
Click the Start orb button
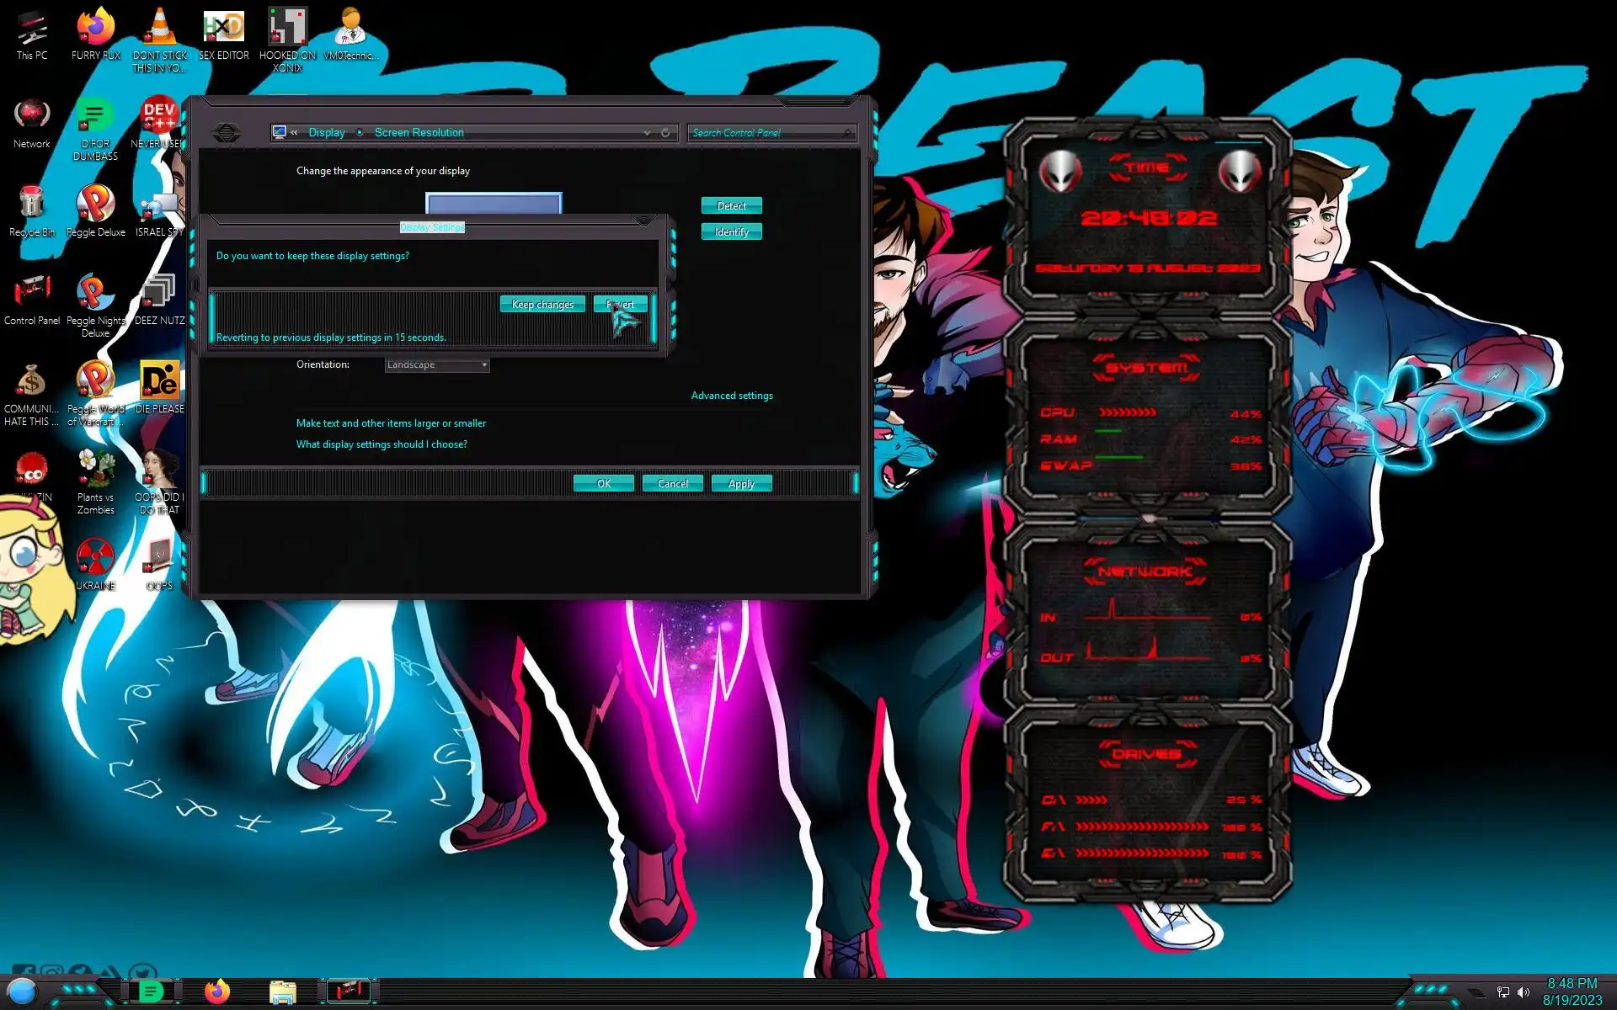tap(22, 991)
